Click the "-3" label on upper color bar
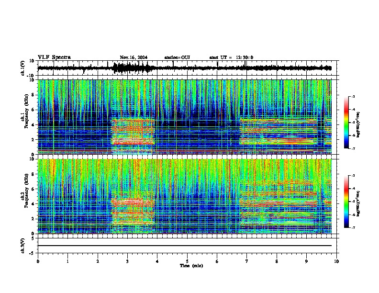Viewport: 379px width, 293px height. [353, 96]
